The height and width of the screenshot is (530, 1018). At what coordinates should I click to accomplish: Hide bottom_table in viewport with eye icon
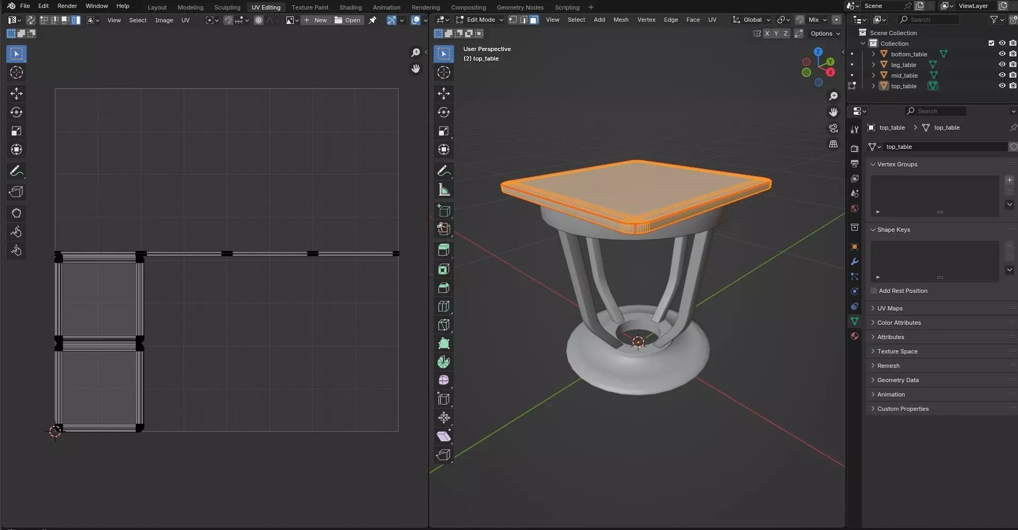point(1002,54)
